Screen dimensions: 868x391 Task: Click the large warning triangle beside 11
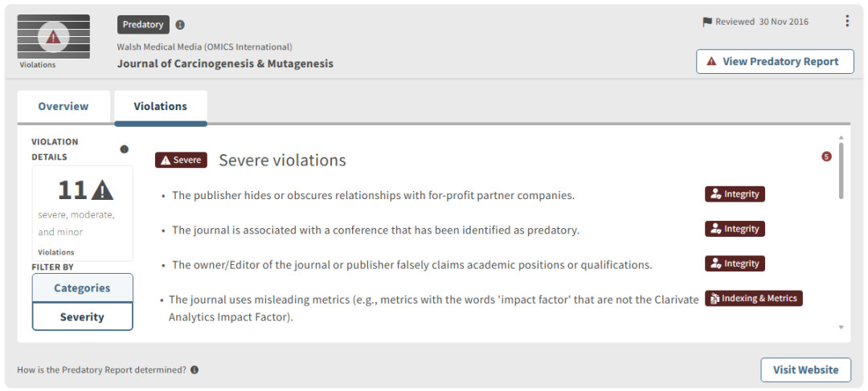(x=103, y=190)
